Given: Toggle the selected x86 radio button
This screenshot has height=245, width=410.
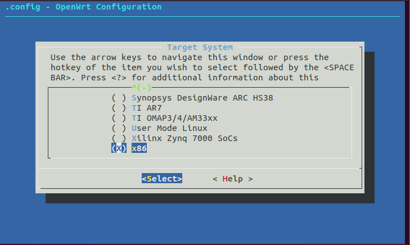Looking at the screenshot, I should tap(119, 148).
